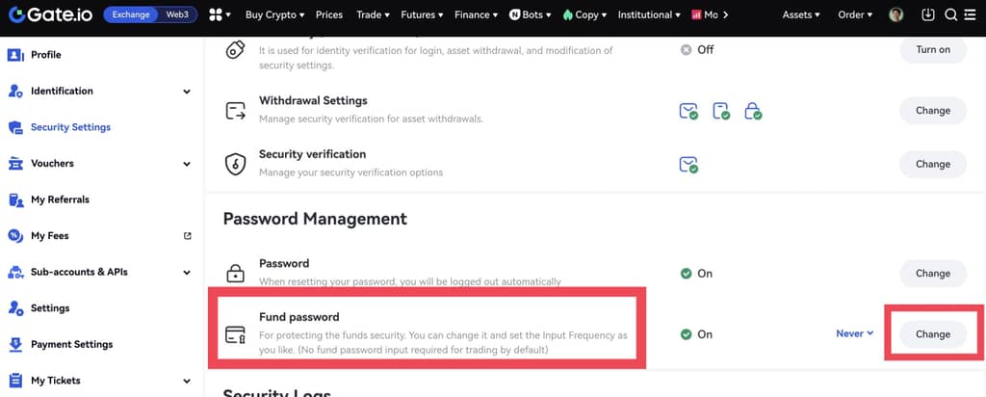Image resolution: width=986 pixels, height=397 pixels.
Task: Open external link icon beside My Fees
Action: 187,236
